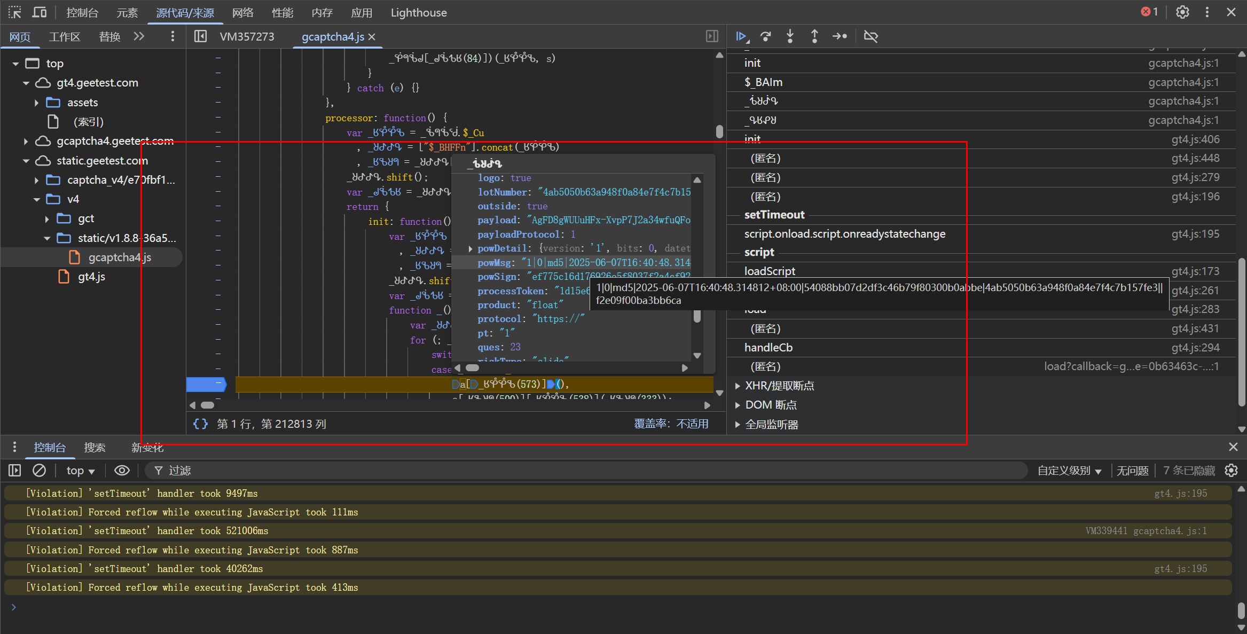
Task: Open navigator more options menu
Action: (172, 36)
